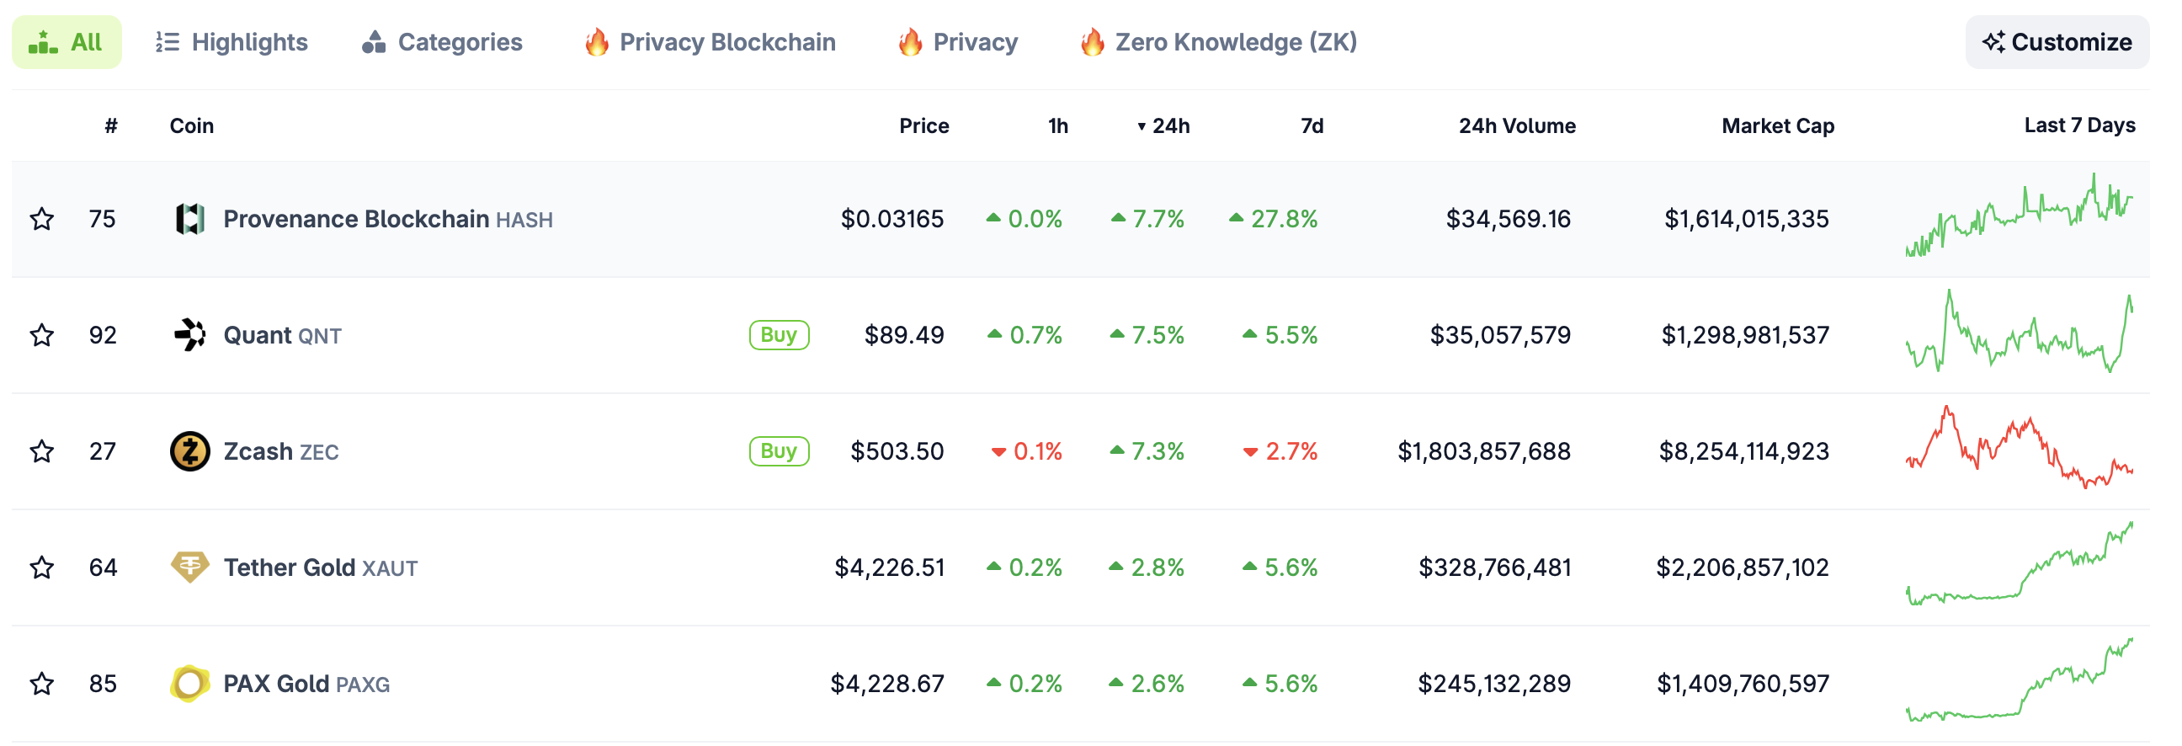
Task: Click the Quant QNT coin logo
Action: [189, 335]
